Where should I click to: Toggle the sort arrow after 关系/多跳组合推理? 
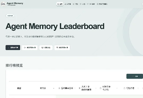click(96, 88)
